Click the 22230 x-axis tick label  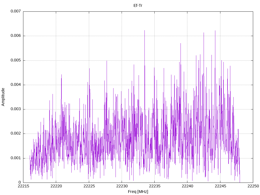(122, 186)
